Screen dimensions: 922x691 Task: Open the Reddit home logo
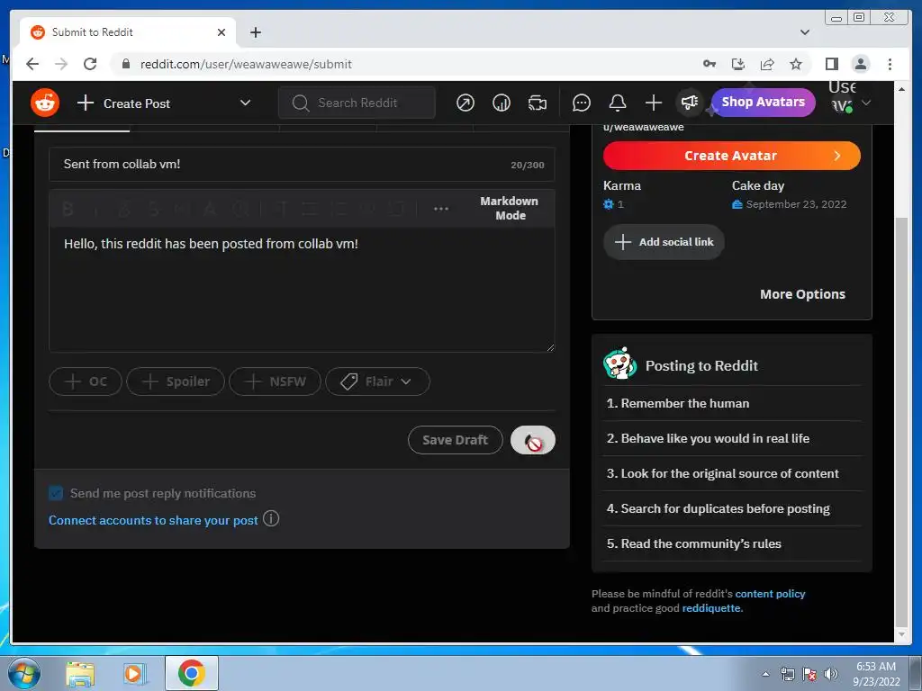[45, 103]
